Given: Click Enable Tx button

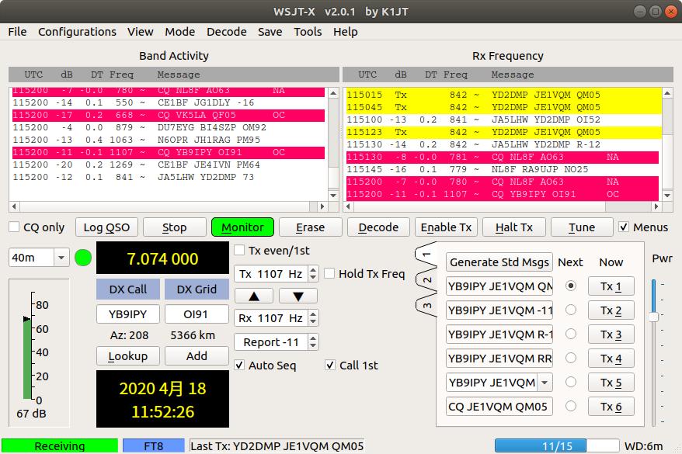Looking at the screenshot, I should pyautogui.click(x=447, y=227).
